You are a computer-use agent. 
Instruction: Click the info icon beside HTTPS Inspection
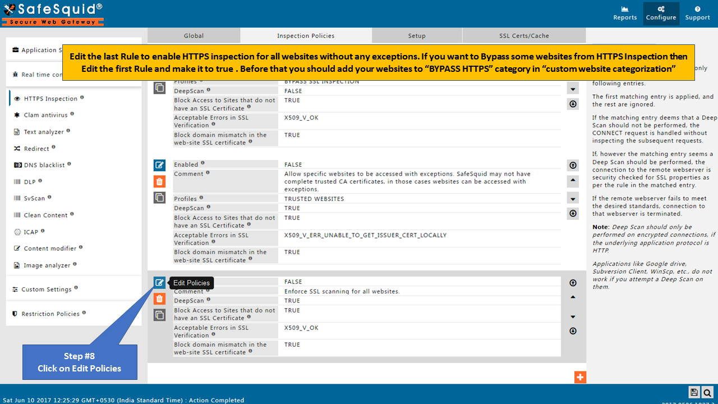[82, 98]
